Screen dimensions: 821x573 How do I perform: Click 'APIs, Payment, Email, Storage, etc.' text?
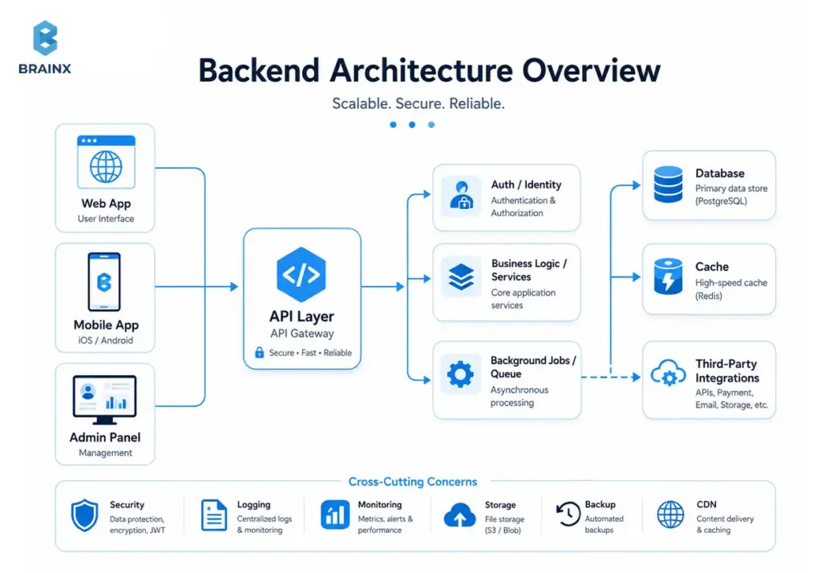pyautogui.click(x=731, y=399)
